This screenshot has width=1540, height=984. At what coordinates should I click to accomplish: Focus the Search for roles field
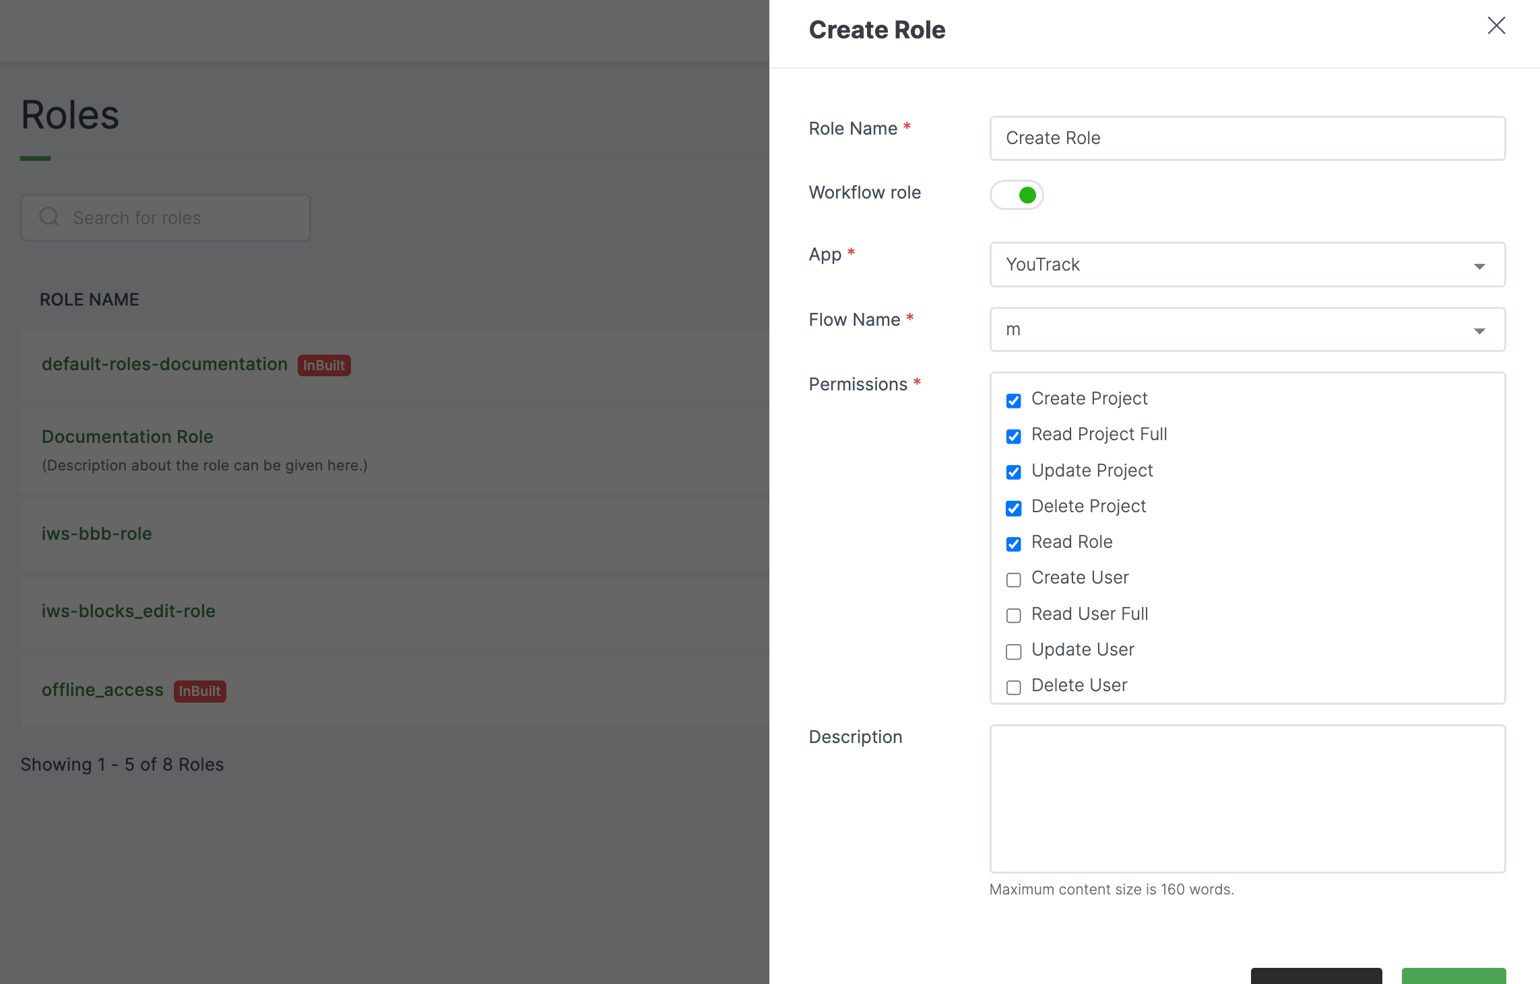[166, 217]
